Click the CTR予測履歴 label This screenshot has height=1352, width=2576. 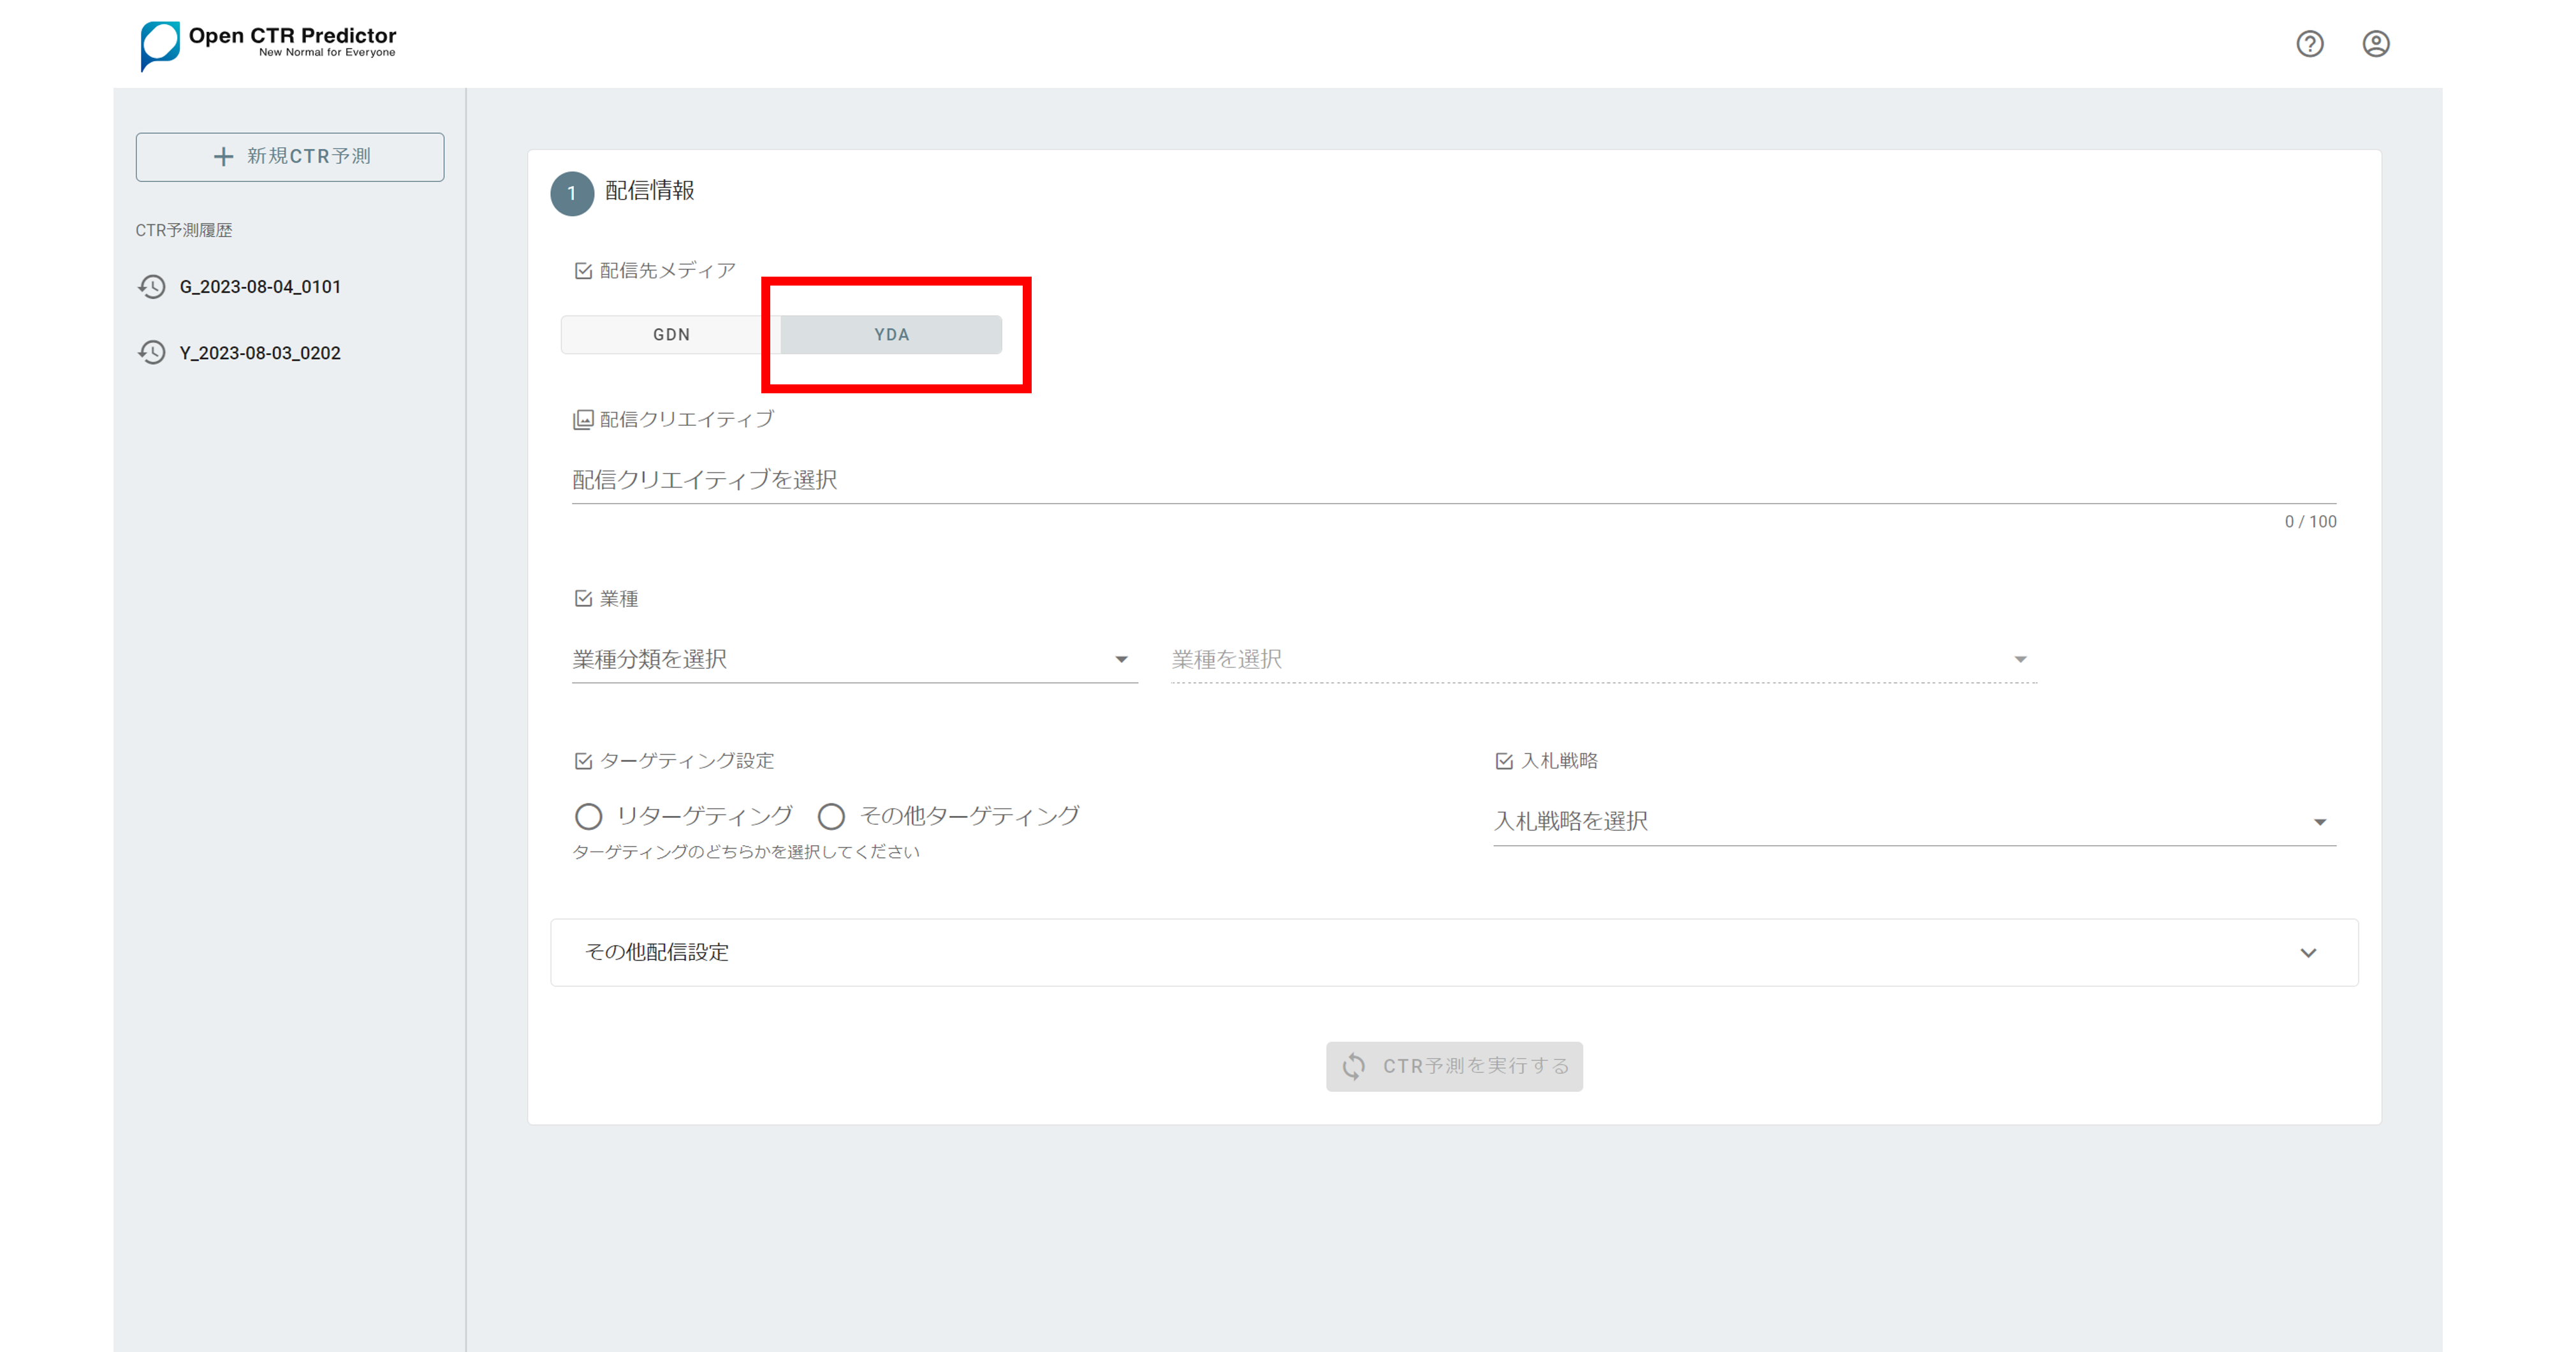coord(184,230)
